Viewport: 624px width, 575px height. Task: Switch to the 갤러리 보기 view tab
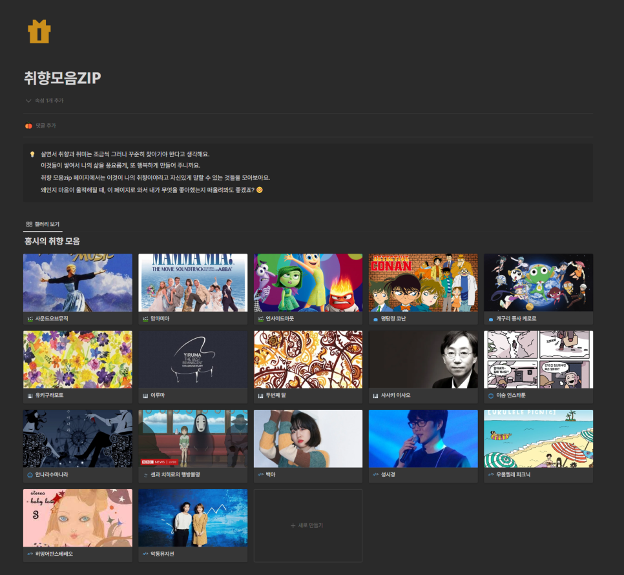pyautogui.click(x=43, y=225)
